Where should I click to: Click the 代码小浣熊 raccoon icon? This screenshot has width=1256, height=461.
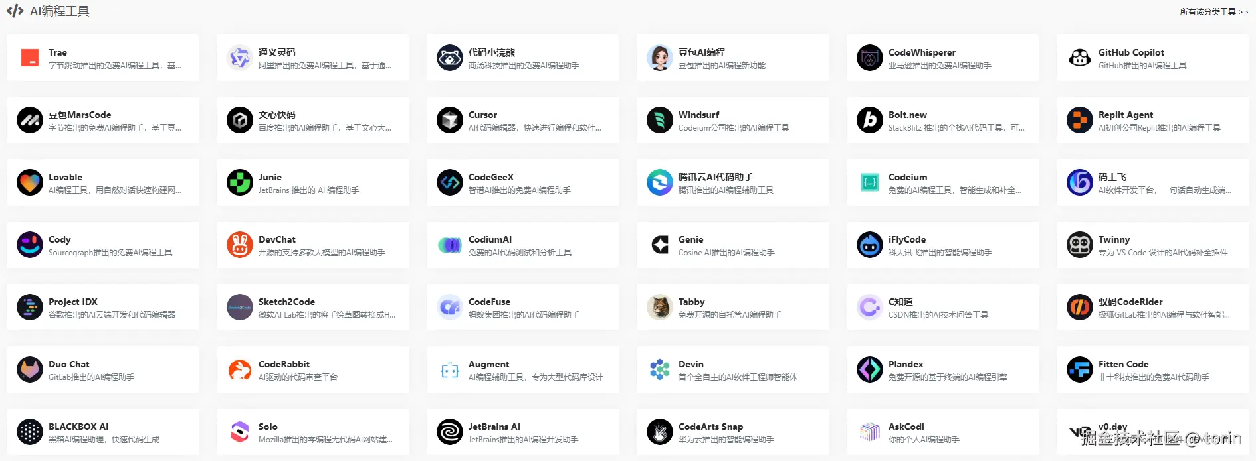(x=450, y=58)
